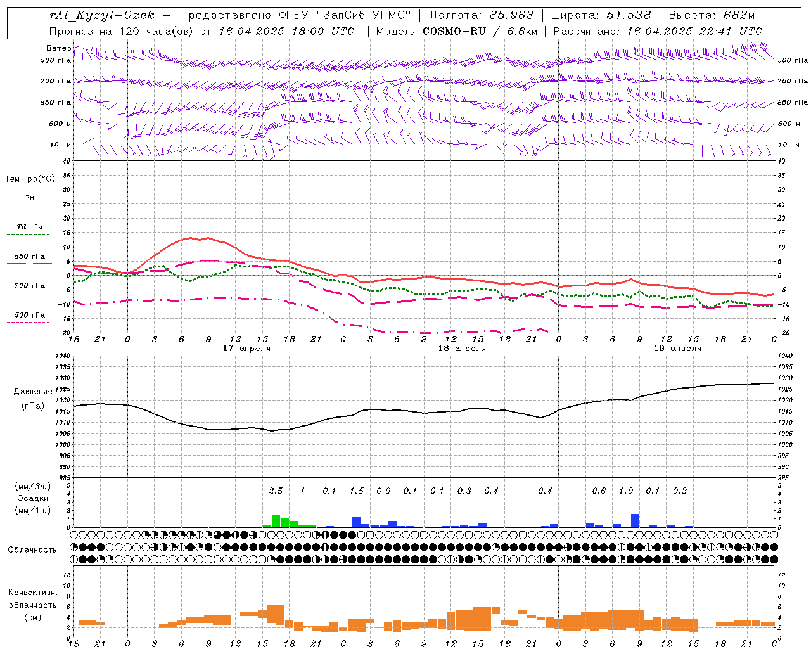Click the station name rAl_Kyzyl-Ozek
Viewport: 811px width, 649px height.
pyautogui.click(x=101, y=15)
